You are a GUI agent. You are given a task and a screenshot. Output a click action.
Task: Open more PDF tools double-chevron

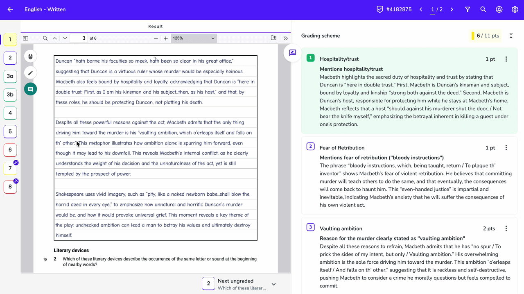pyautogui.click(x=285, y=38)
